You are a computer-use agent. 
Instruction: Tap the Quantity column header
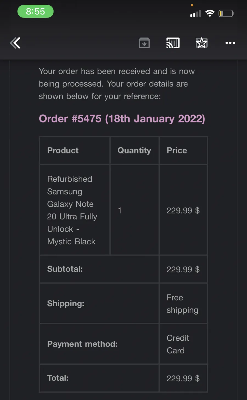coord(134,150)
